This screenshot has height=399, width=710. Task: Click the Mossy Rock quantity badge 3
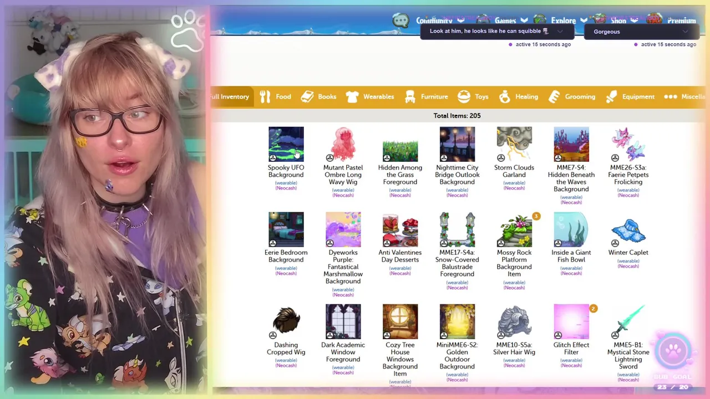(x=536, y=216)
